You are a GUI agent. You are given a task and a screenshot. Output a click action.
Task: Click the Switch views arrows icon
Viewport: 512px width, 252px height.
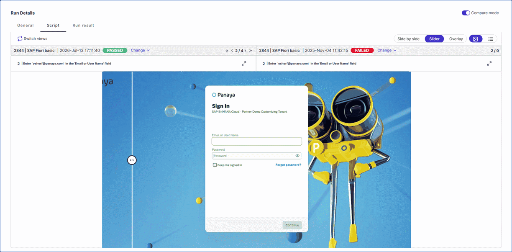tap(20, 39)
